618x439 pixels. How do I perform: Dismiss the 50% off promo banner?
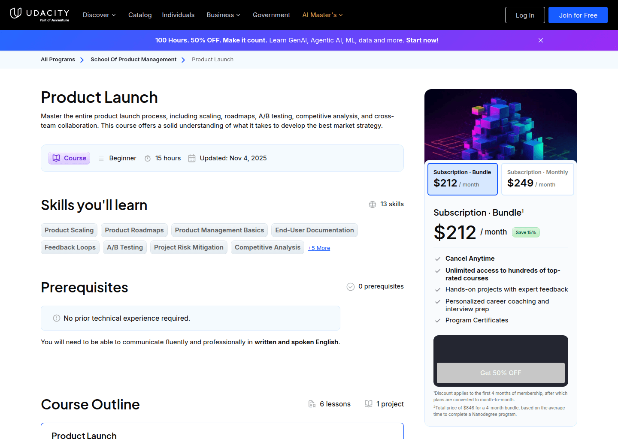(540, 40)
